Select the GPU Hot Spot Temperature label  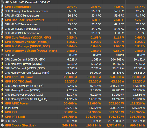coord(25,20)
